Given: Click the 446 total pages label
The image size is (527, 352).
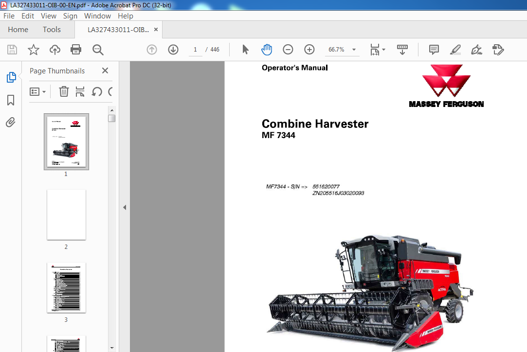Looking at the screenshot, I should (215, 50).
